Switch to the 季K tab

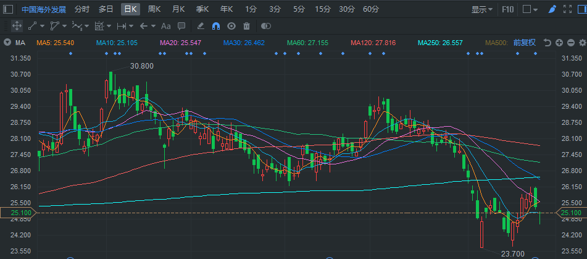[x=202, y=9]
